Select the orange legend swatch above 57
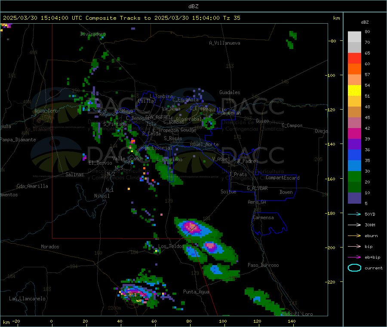The width and height of the screenshot is (387, 327). coord(354,69)
